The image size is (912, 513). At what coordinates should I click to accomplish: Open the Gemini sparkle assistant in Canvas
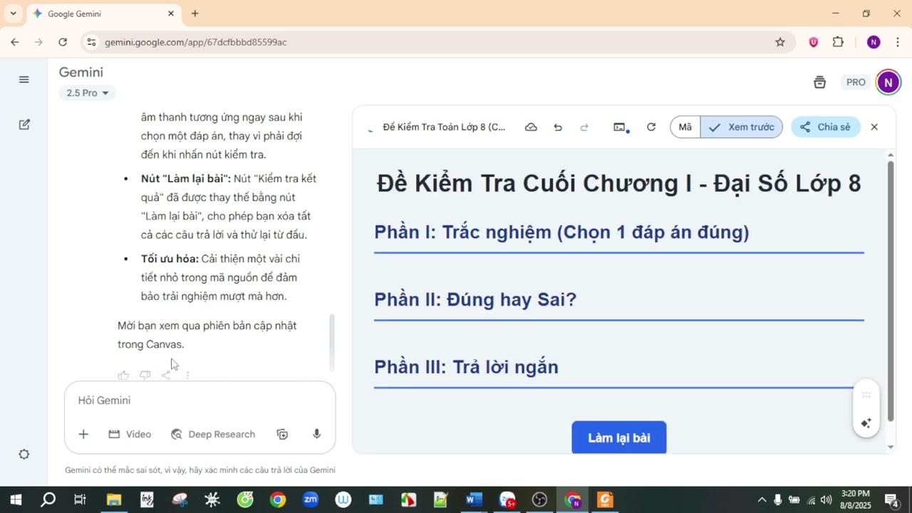click(866, 423)
